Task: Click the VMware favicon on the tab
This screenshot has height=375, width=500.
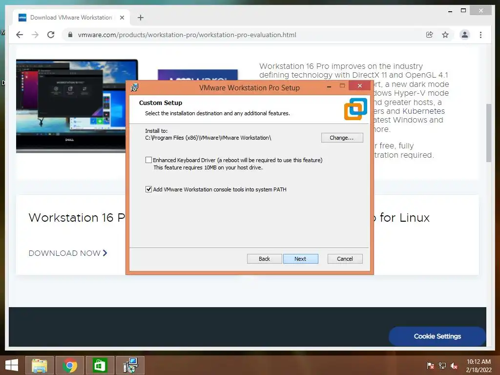Action: click(22, 18)
